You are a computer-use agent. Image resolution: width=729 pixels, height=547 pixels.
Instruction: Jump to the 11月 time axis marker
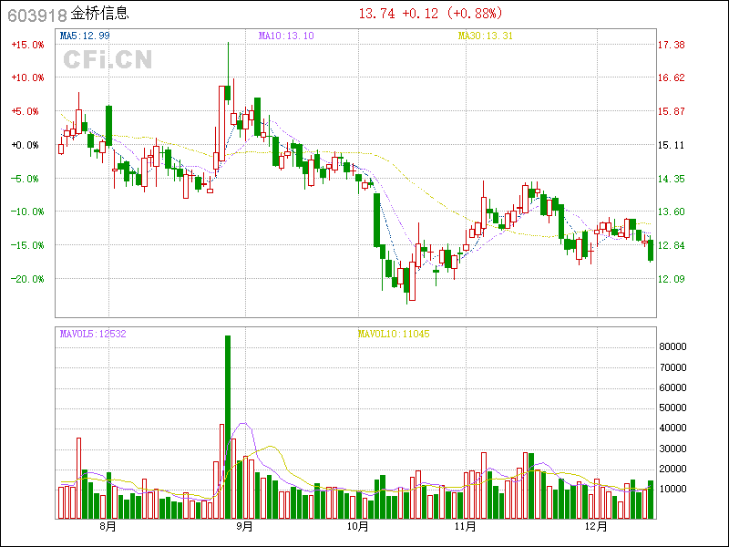pos(466,526)
